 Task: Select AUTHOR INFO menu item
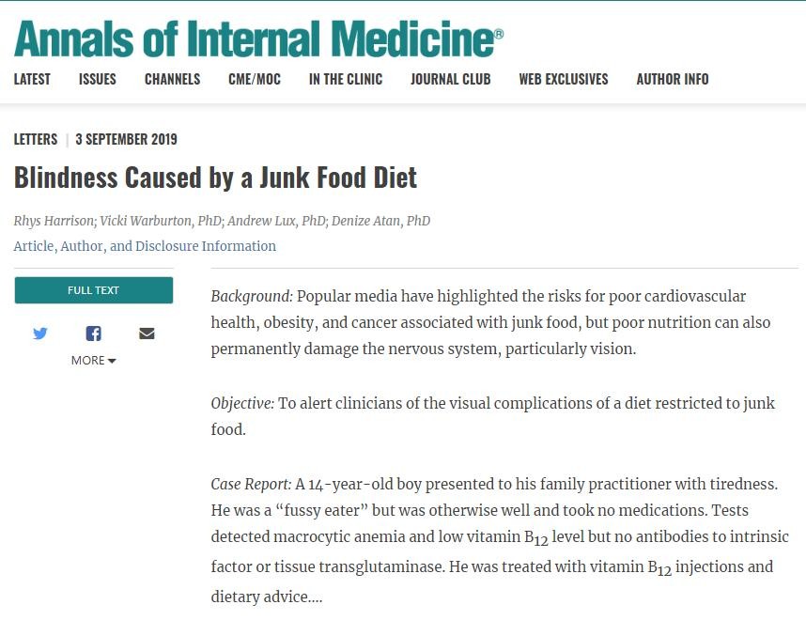click(673, 79)
